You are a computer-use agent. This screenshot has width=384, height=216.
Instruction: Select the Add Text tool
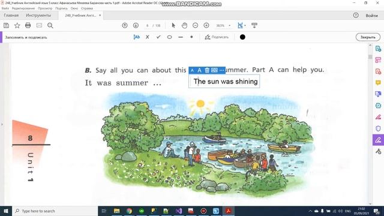(x=136, y=37)
